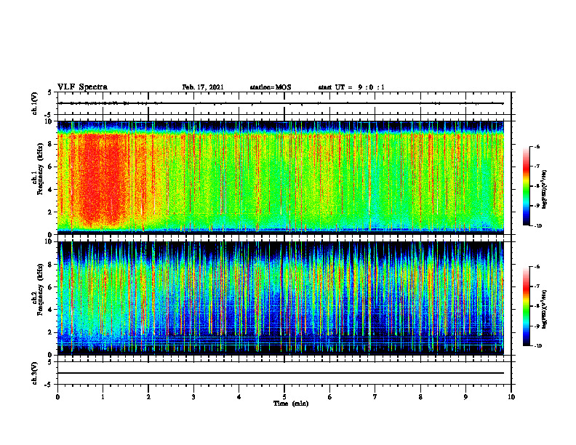Viewport: 576px width, 445px height.
Task: Click the flat ch.3 voltage trace
Action: tap(281, 373)
